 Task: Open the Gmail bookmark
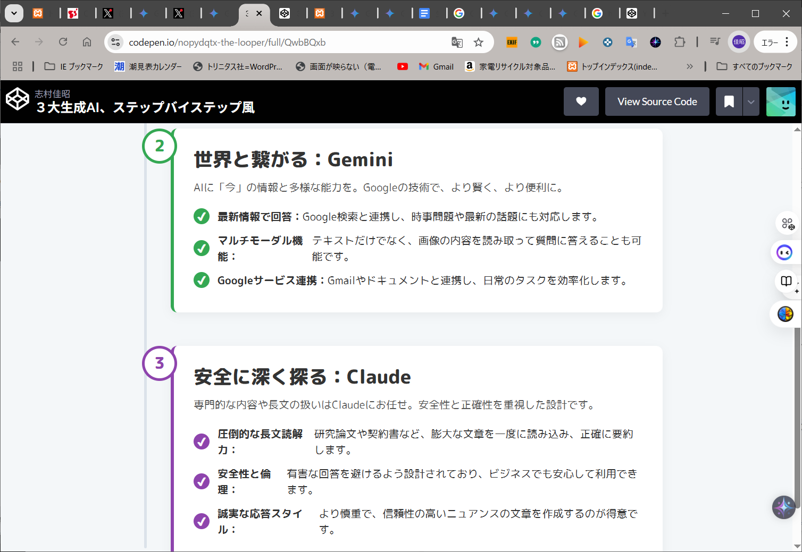coord(436,66)
